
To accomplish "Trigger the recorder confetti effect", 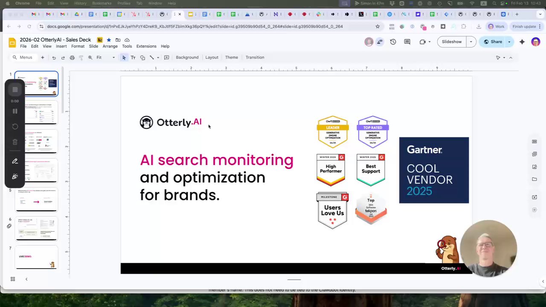I will tap(15, 177).
